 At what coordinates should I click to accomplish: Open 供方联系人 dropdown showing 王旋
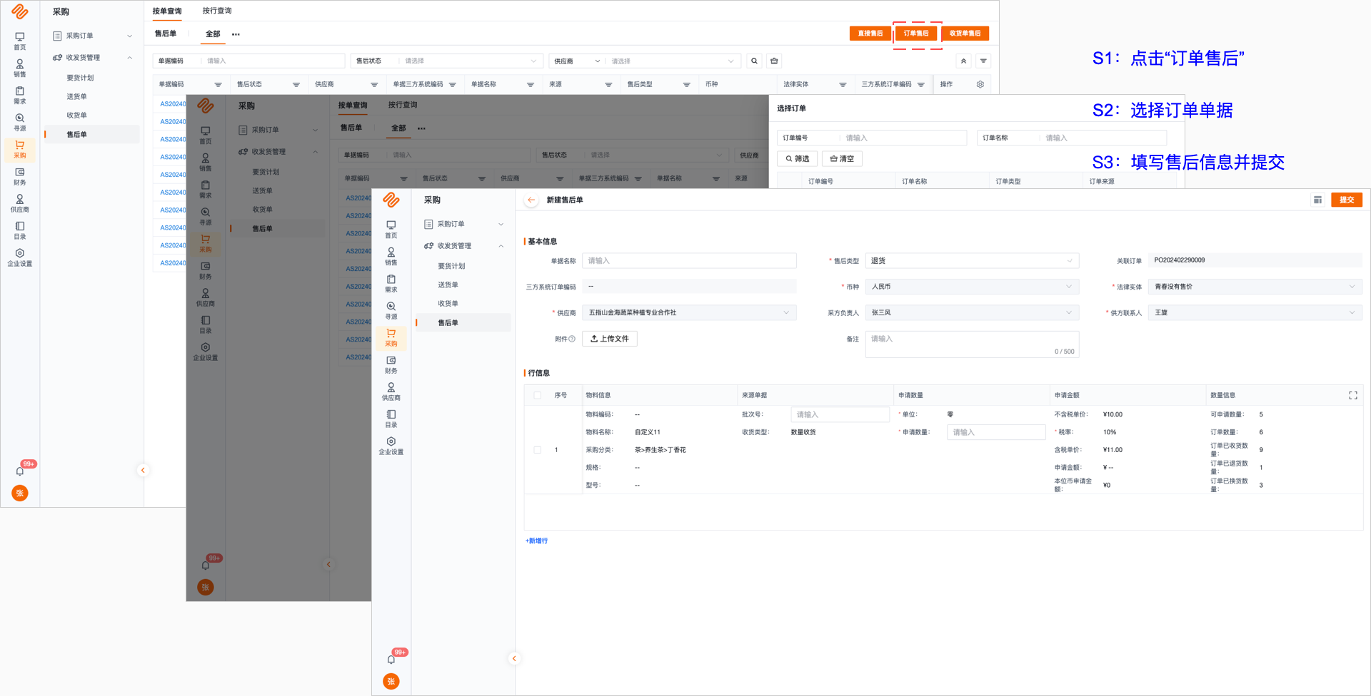(x=1255, y=312)
